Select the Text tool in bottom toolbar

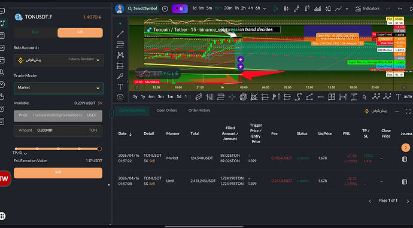tap(398, 97)
